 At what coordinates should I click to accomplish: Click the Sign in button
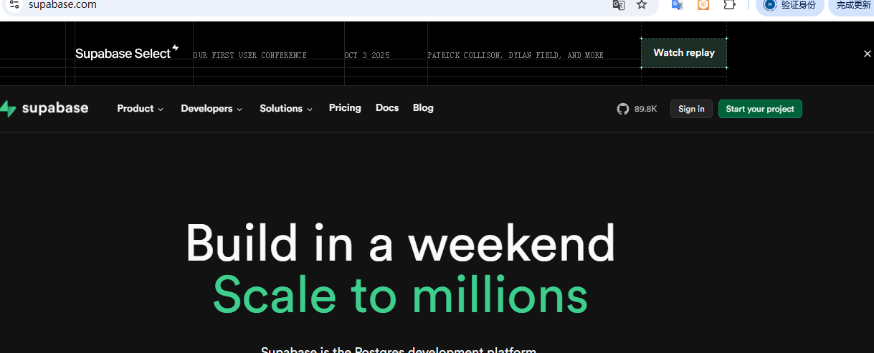tap(690, 109)
